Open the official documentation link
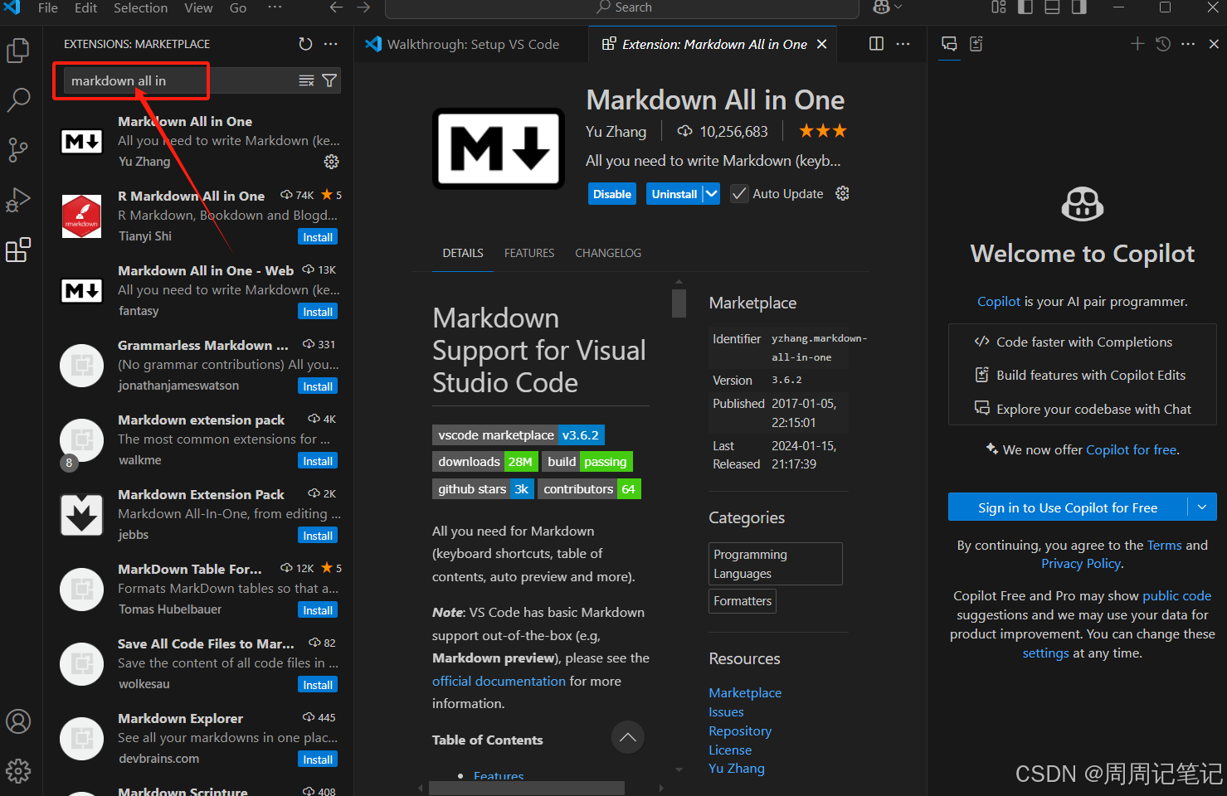This screenshot has height=796, width=1227. tap(499, 681)
